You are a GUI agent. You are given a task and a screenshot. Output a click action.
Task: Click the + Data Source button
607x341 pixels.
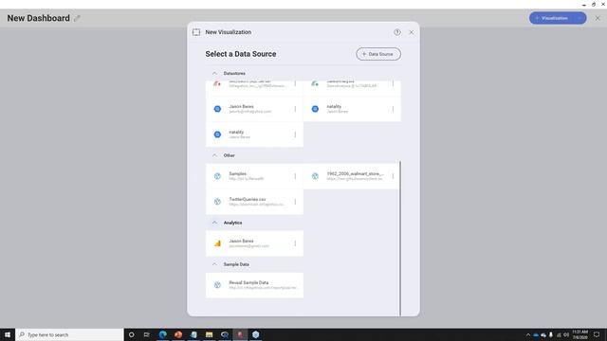coord(378,54)
